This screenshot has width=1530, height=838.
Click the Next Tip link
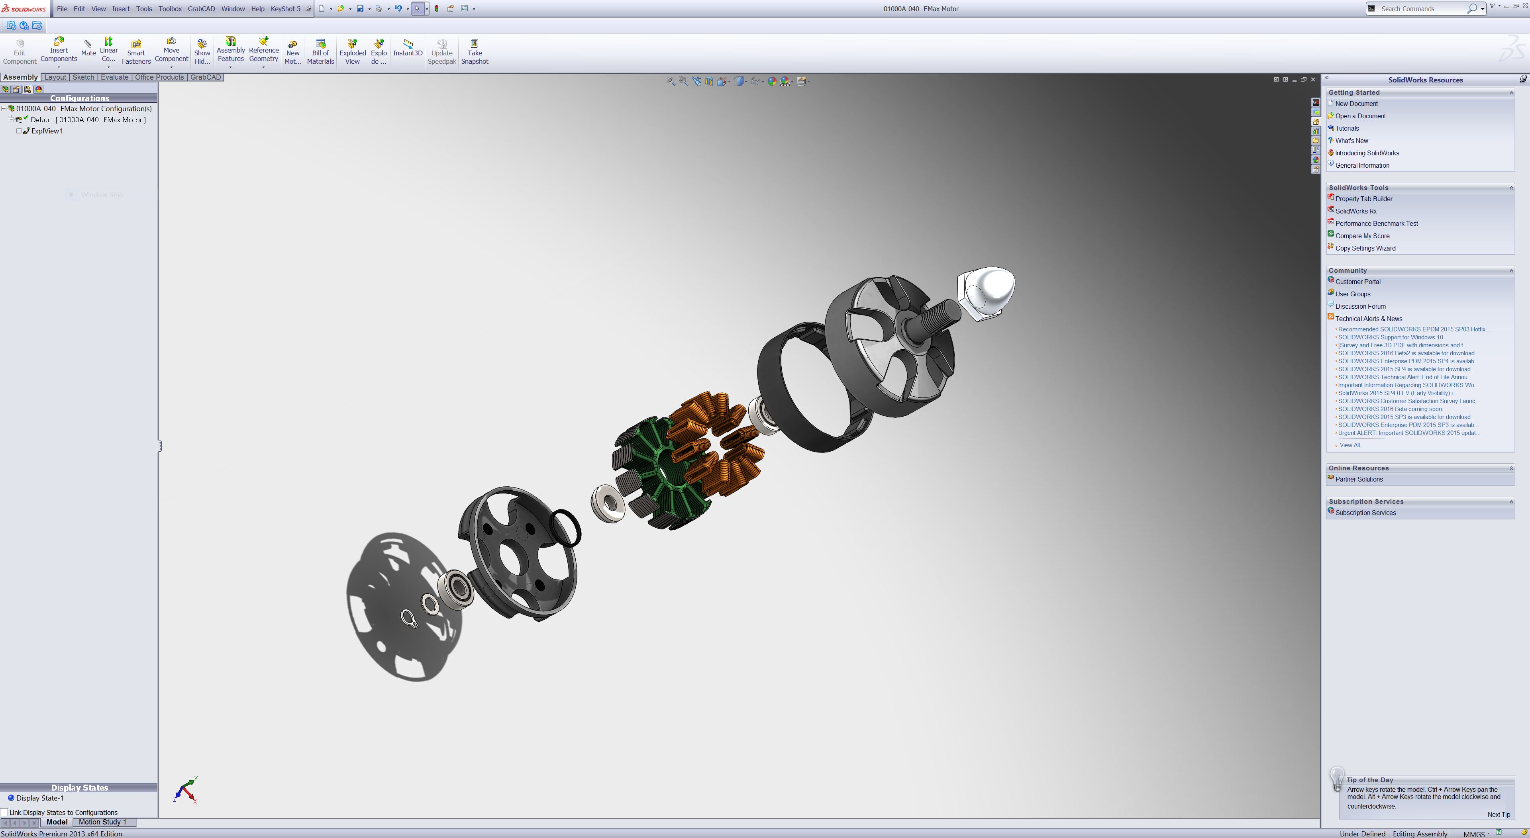tap(1498, 815)
